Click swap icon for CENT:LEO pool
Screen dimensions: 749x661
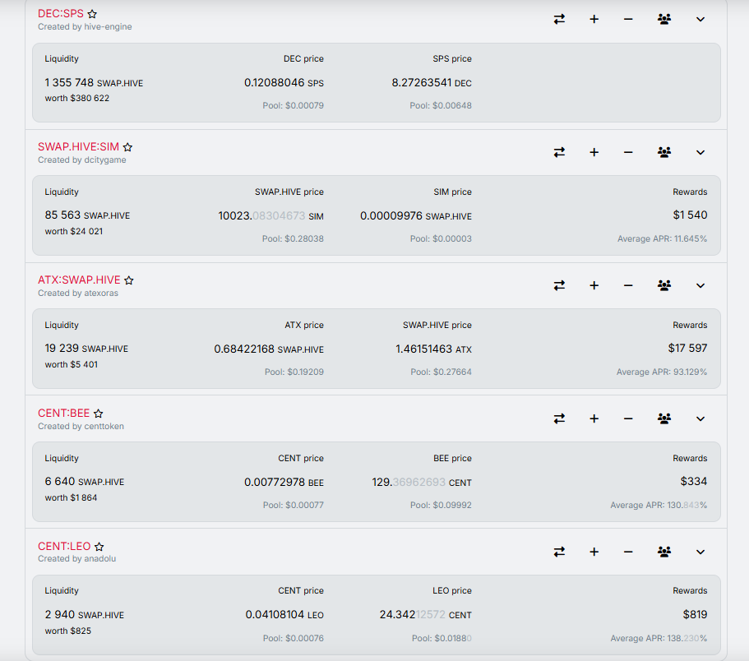559,552
